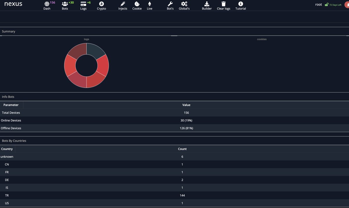Image resolution: width=349 pixels, height=208 pixels.
Task: Select the Total Devices row label
Action: click(11, 112)
